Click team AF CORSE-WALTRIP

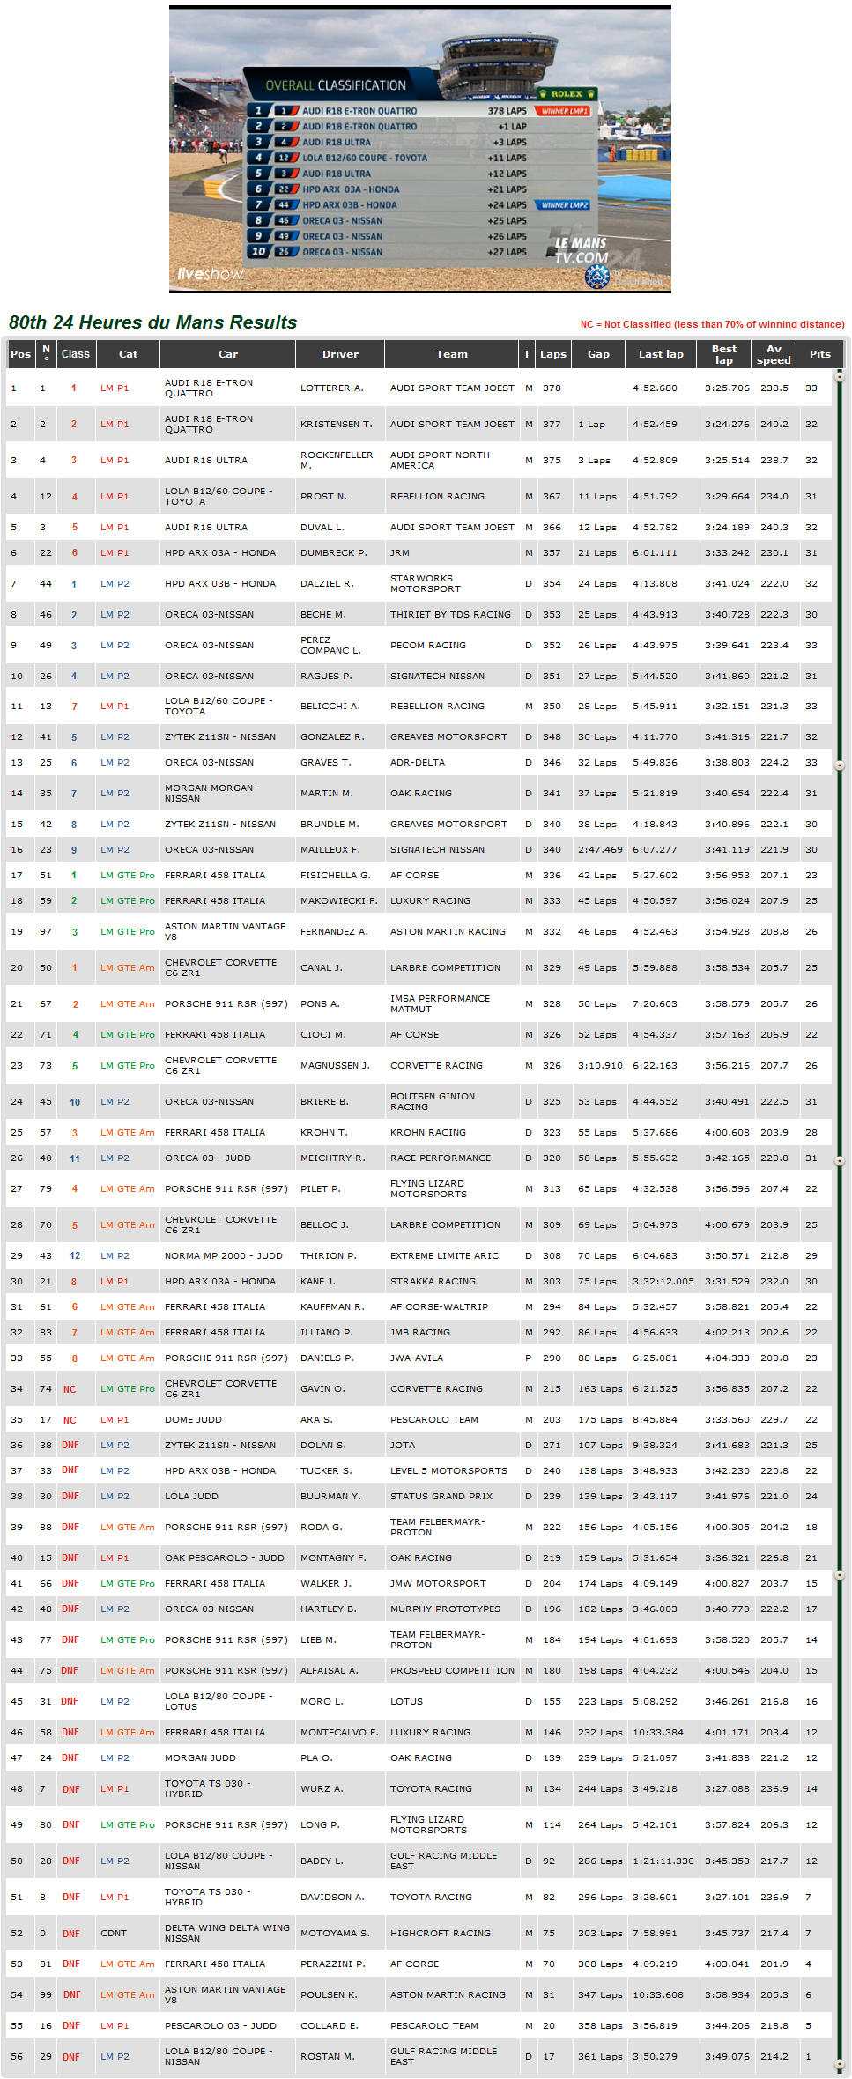[439, 1306]
